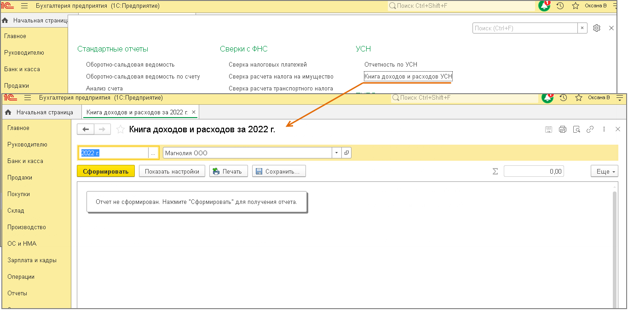The width and height of the screenshot is (628, 310).
Task: Open ОС и НМА section in sidebar
Action: 22,244
